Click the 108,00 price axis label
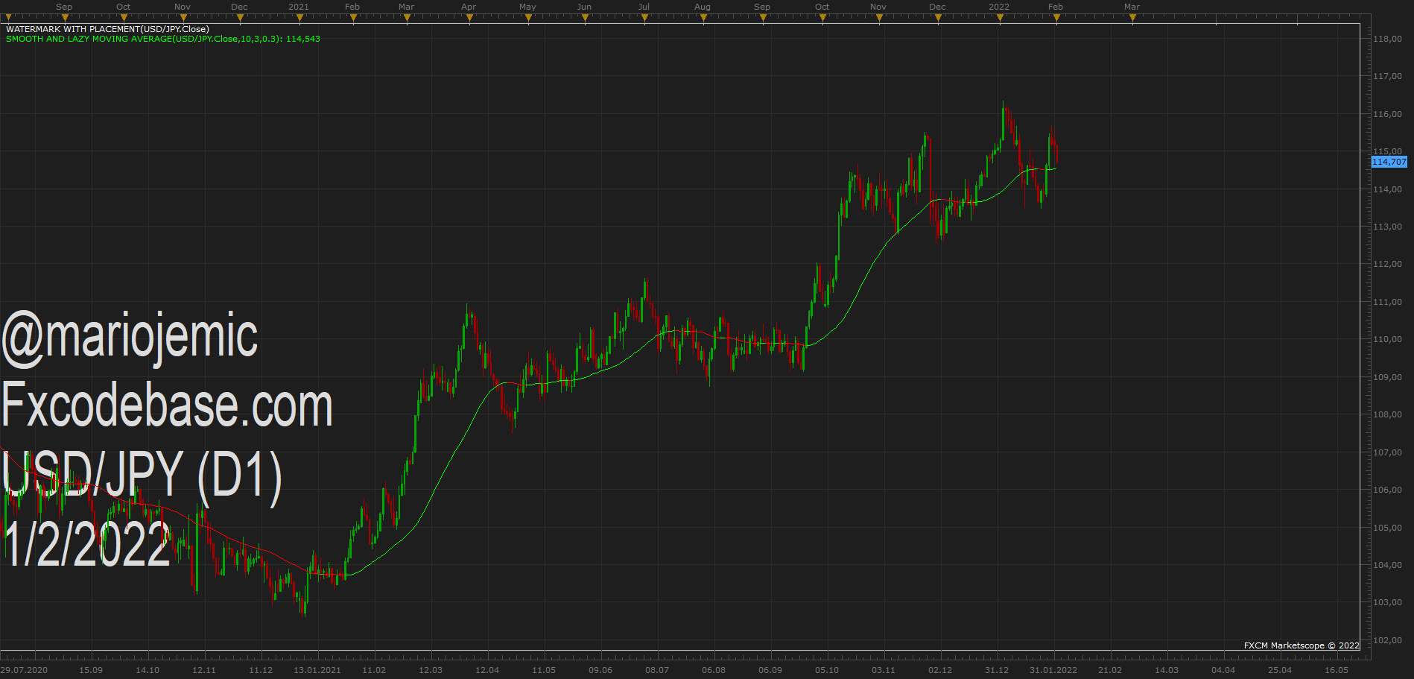1414x679 pixels. [x=1388, y=414]
